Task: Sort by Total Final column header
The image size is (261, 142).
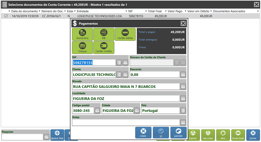Action: point(155,11)
